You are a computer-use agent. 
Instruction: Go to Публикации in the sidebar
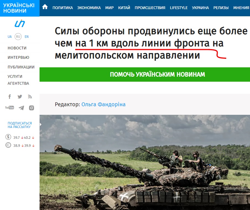pos(21,67)
